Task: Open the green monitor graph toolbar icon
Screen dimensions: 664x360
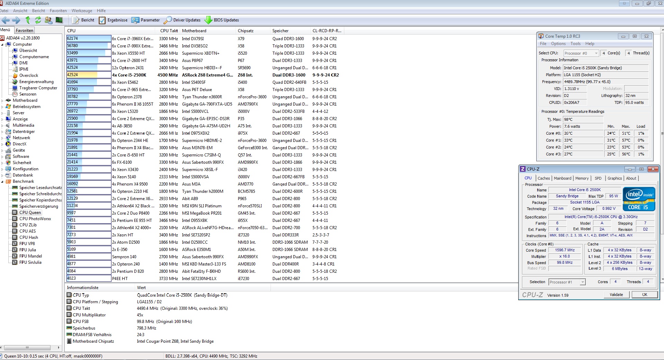Action: coord(59,20)
